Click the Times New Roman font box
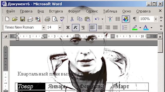Viewport: 165px width, 92px height. click(23, 27)
